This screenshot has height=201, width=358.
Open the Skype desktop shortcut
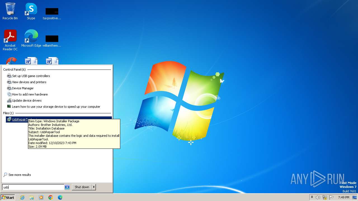[x=31, y=11]
